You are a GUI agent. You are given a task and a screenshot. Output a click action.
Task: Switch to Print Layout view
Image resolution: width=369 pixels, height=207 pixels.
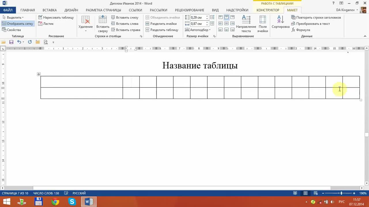(305, 193)
